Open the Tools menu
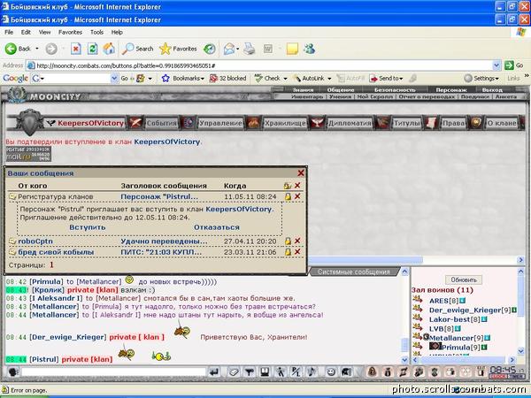Image resolution: width=531 pixels, height=398 pixels. pyautogui.click(x=96, y=32)
